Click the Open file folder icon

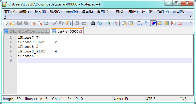(x=13, y=23)
